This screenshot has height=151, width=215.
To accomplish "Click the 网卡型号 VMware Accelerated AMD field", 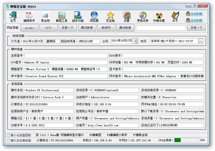I will tap(156, 76).
